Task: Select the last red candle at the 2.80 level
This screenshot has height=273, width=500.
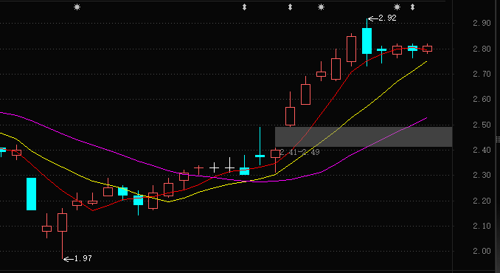Action: click(x=427, y=49)
